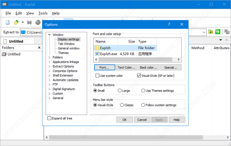Click the Attributes column header
This screenshot has width=231, height=146.
(221, 48)
